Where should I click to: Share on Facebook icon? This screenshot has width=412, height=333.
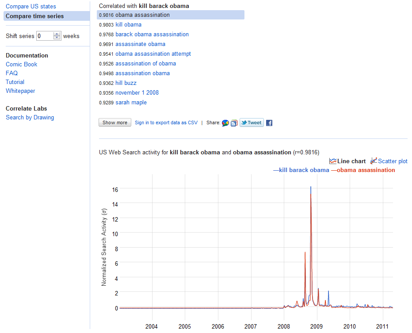[x=269, y=123]
